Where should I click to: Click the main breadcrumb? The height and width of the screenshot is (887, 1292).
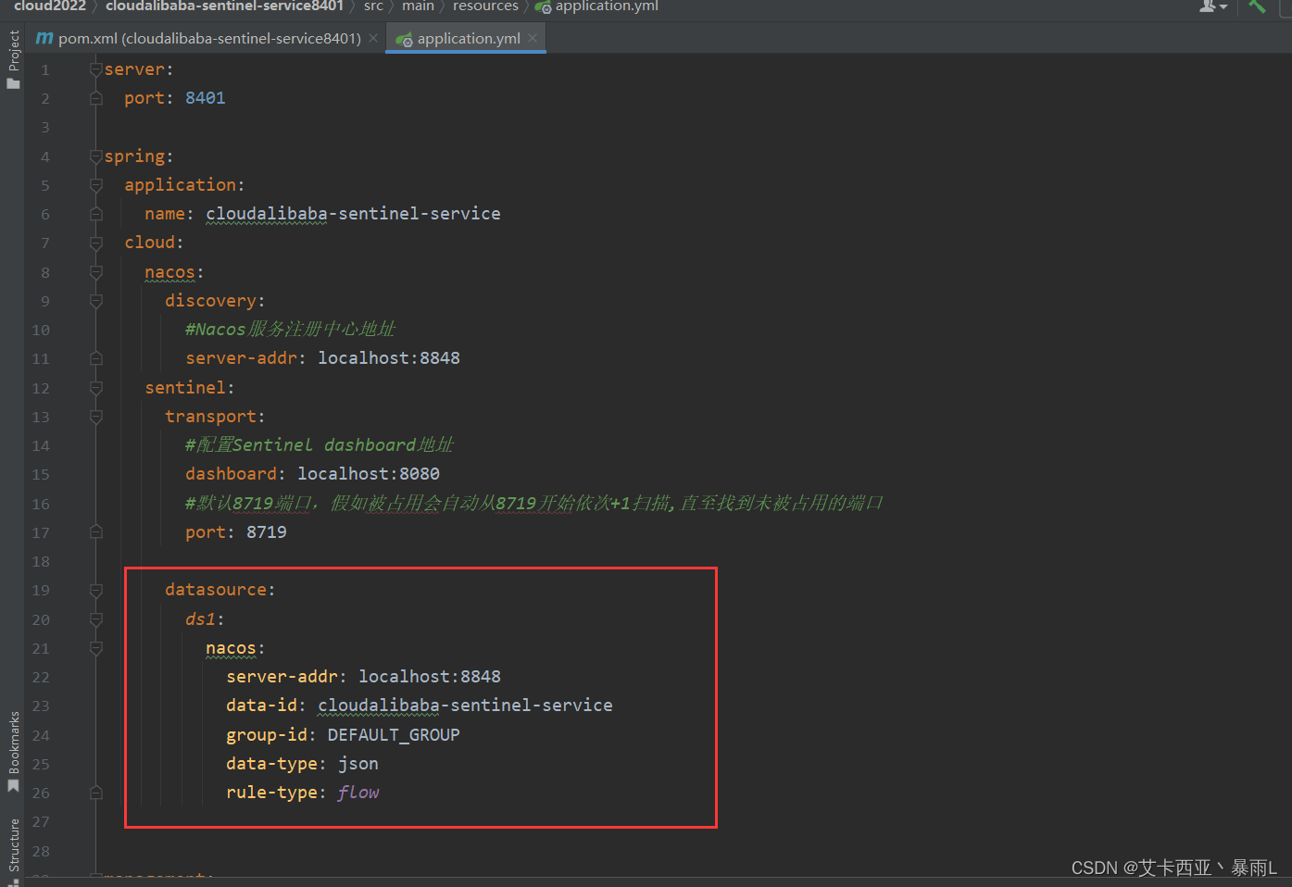pos(418,6)
